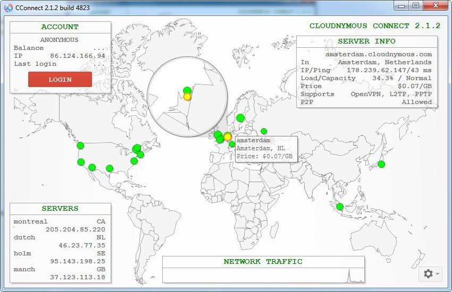452x292 pixels.
Task: Click the CConnect app icon in title bar
Action: pyautogui.click(x=9, y=8)
